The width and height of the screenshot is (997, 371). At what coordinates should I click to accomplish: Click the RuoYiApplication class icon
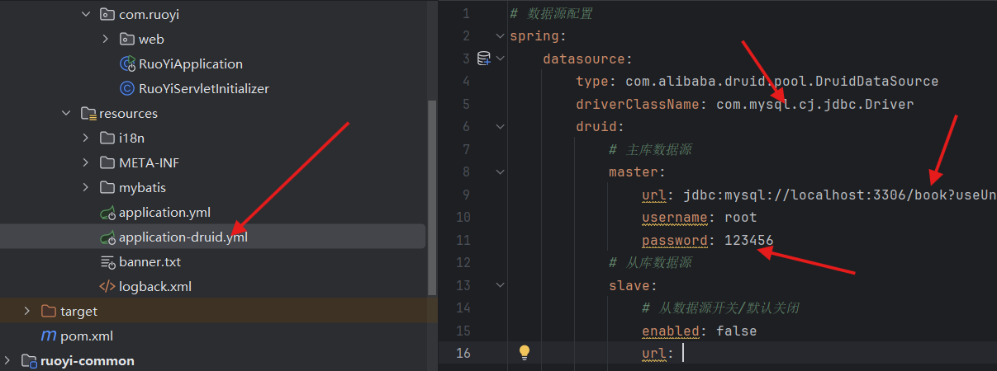point(127,63)
